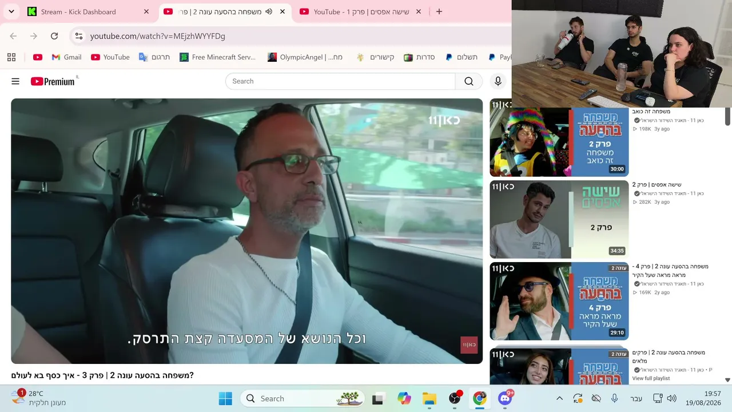Open the תרגום translate bookmark

pyautogui.click(x=154, y=57)
